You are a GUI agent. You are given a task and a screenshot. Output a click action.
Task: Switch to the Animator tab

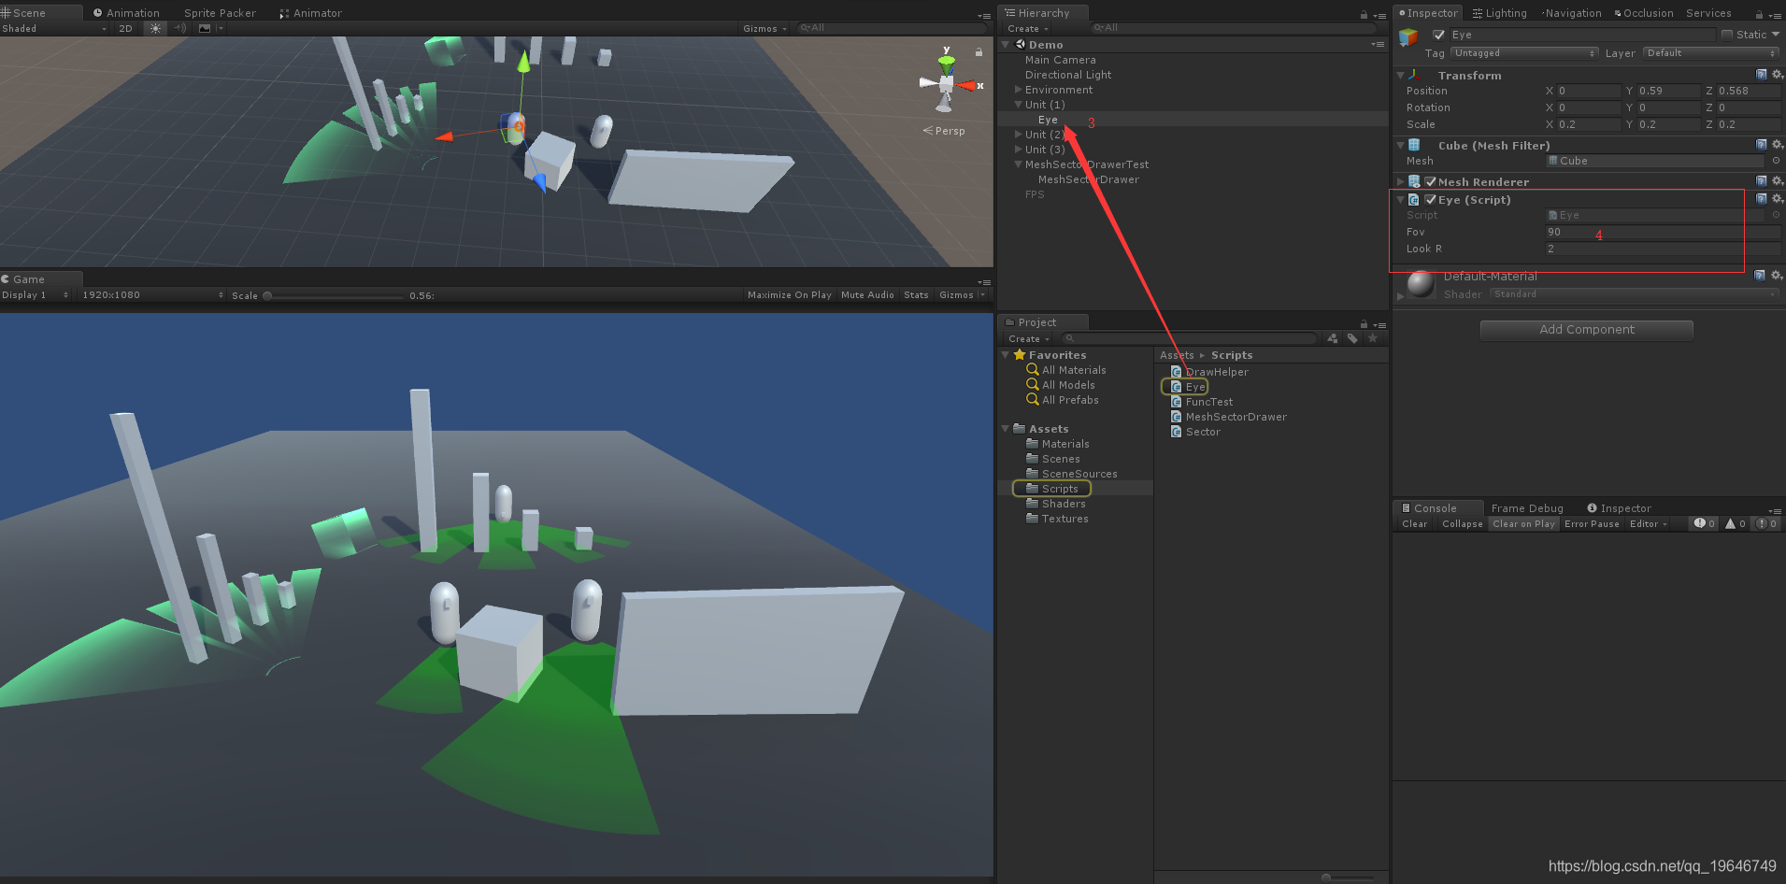pos(310,13)
